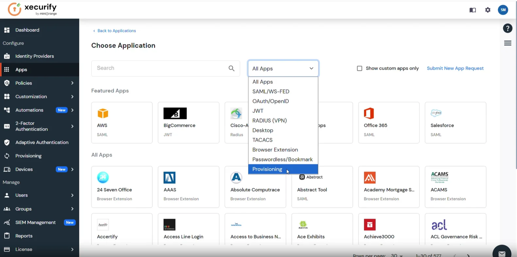The height and width of the screenshot is (257, 517).
Task: Open Apps in the sidebar
Action: pyautogui.click(x=40, y=70)
